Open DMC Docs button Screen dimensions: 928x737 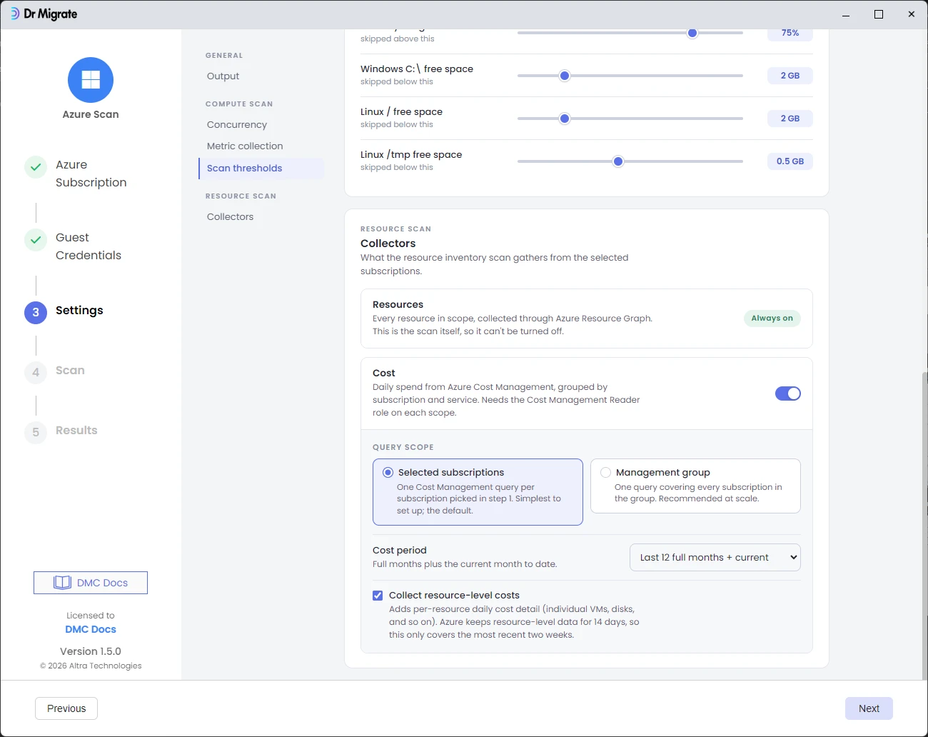pos(91,583)
